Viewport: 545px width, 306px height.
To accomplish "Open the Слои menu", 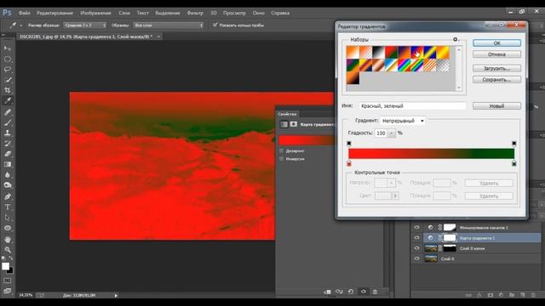I will pyautogui.click(x=124, y=13).
